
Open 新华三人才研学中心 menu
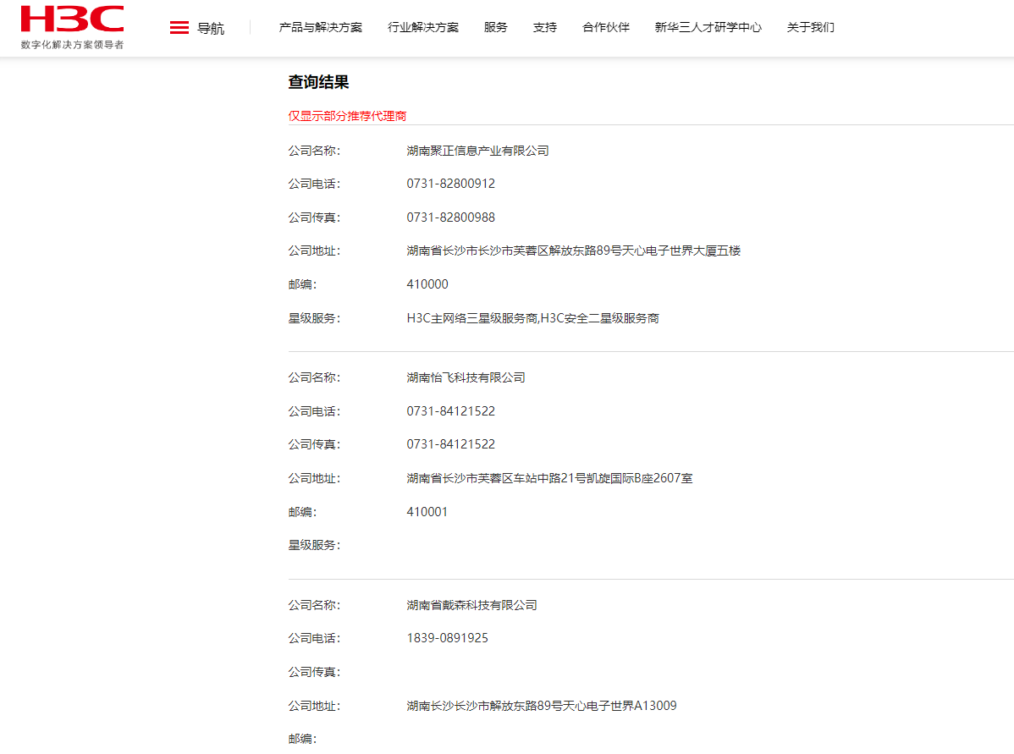click(708, 27)
